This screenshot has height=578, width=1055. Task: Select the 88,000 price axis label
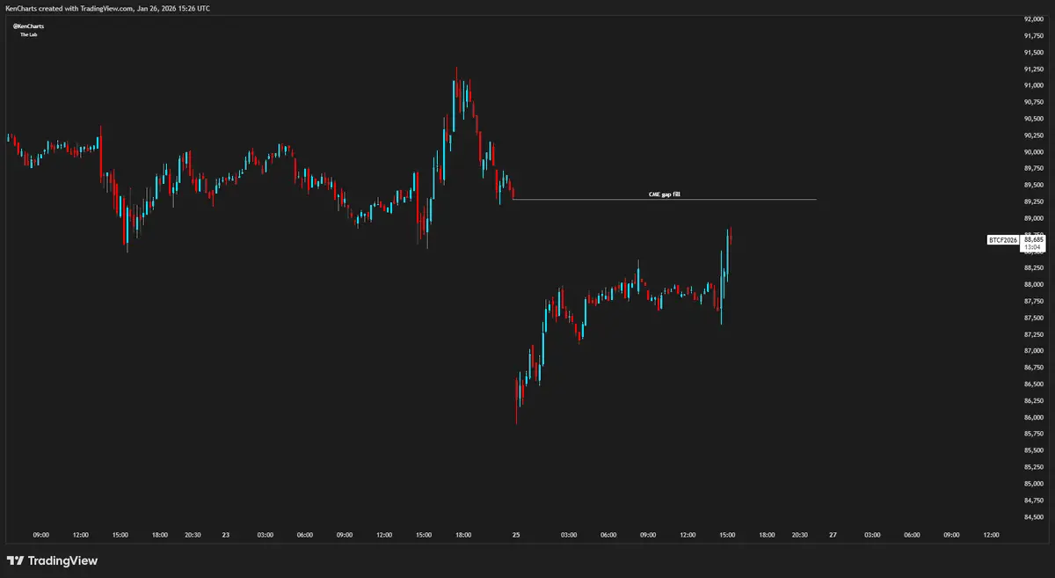pos(1034,285)
